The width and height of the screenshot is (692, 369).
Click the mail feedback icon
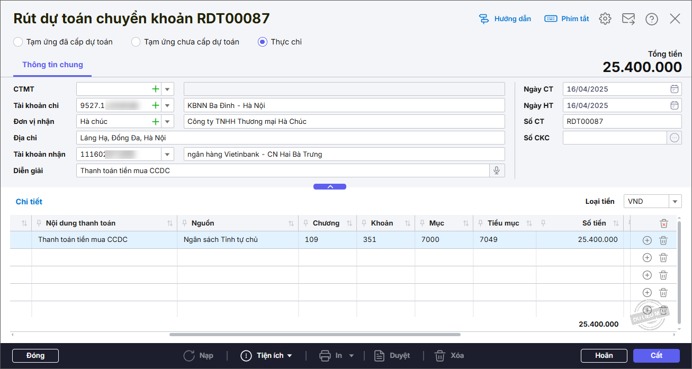click(x=628, y=19)
